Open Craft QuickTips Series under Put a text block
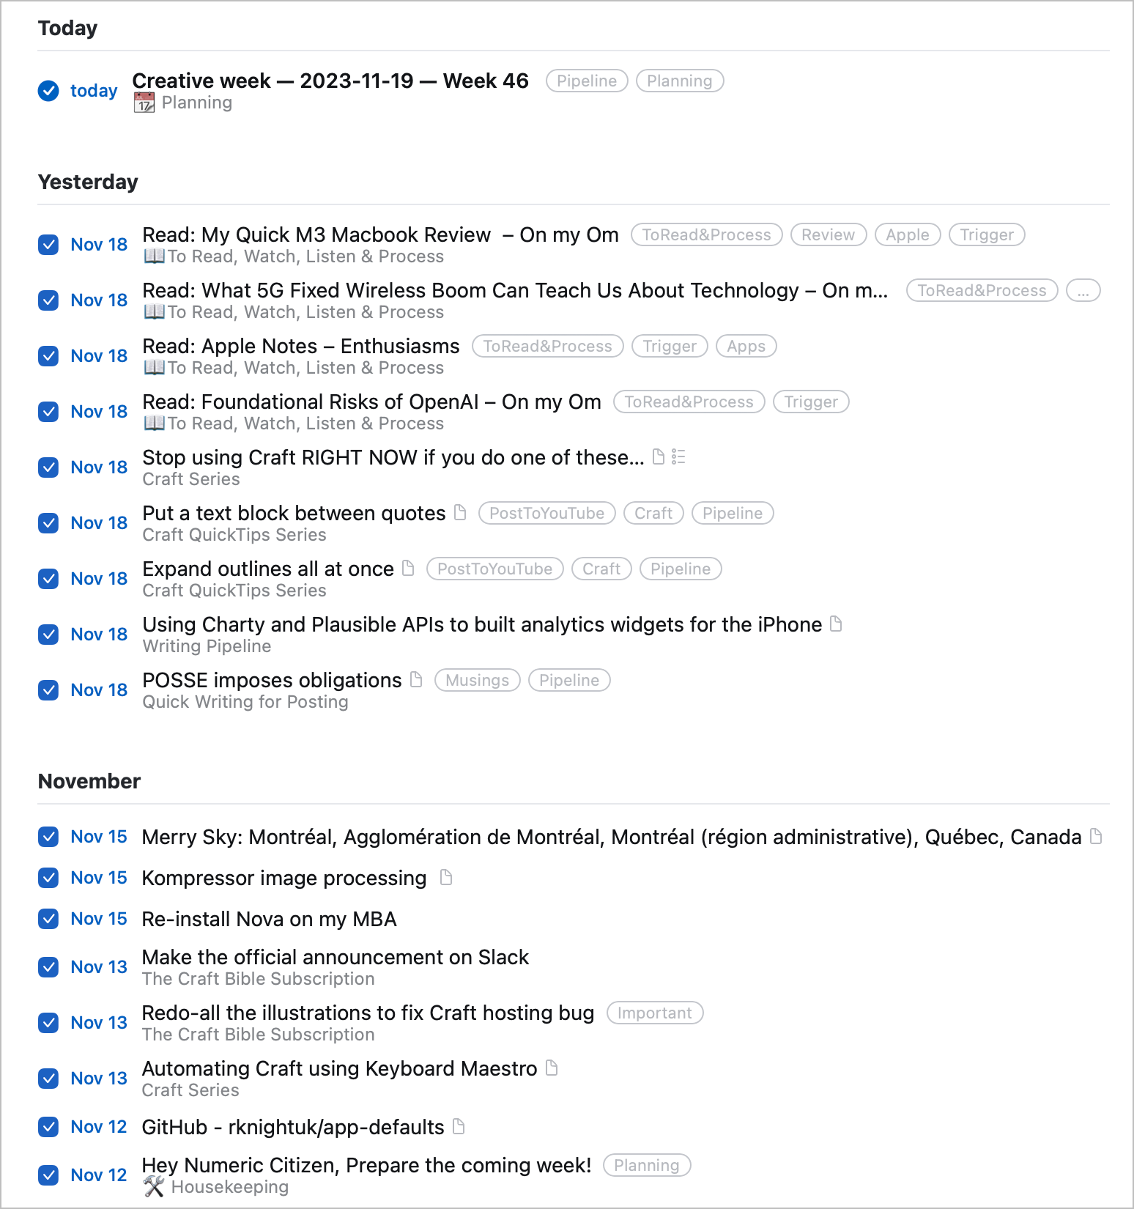Screen dimensions: 1134x1209 234,535
